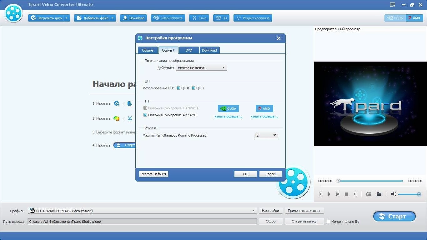Screen dimensions: 427x240
Task: Browse output folder with Обзор button
Action: (271, 221)
